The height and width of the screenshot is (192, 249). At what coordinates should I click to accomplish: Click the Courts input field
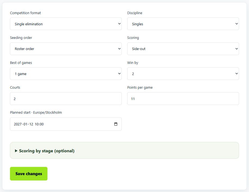coord(66,99)
